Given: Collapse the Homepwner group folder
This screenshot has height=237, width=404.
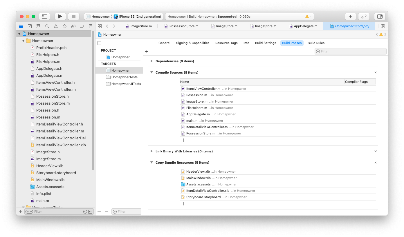Looking at the screenshot, I should pyautogui.click(x=24, y=41).
